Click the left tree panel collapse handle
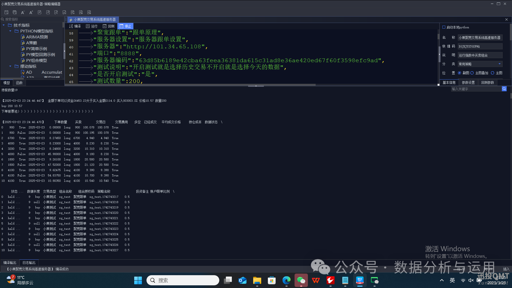Image resolution: width=512 pixels, height=288 pixels. coord(64,51)
